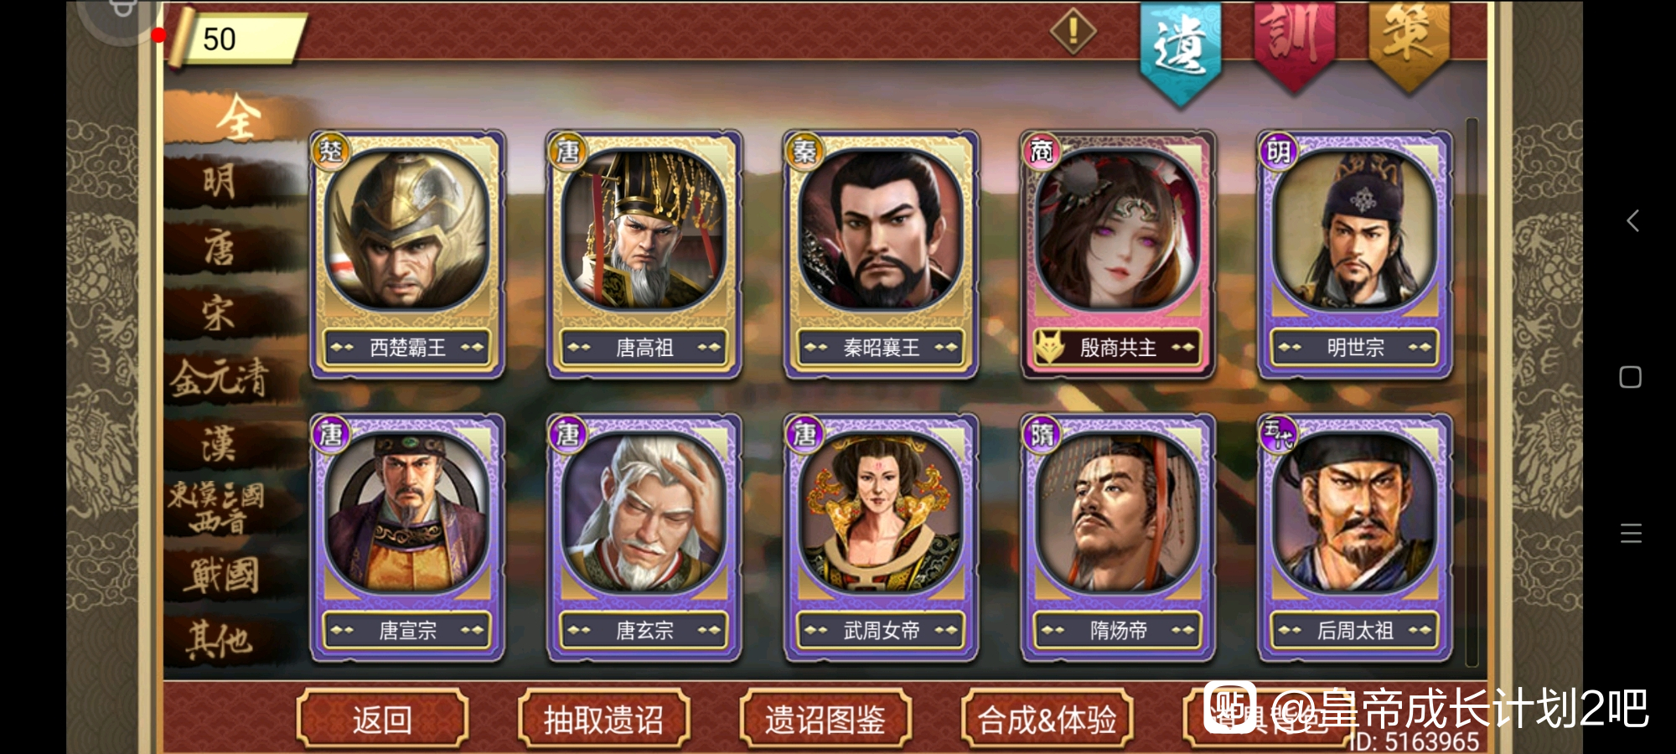Click the diamond exclamation warning icon
This screenshot has height=754, width=1676.
[1073, 32]
